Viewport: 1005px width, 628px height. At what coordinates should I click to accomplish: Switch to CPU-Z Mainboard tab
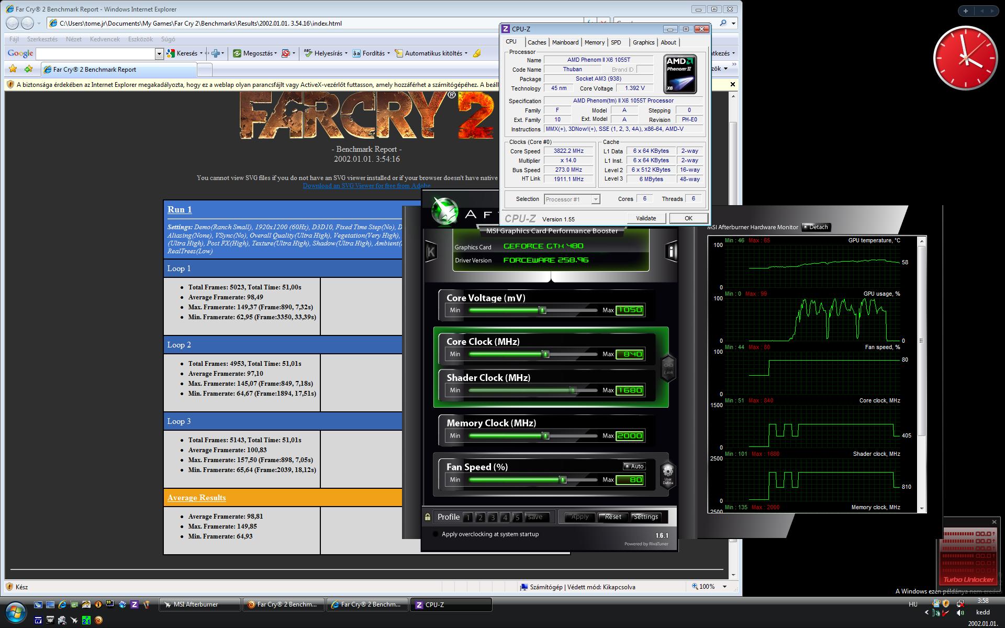[x=565, y=42]
